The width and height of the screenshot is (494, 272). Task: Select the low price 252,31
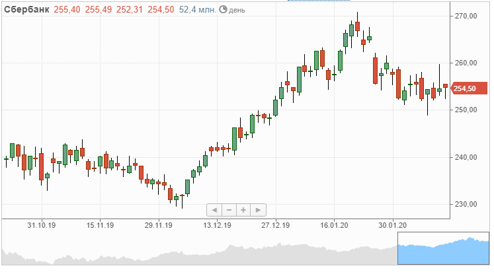[130, 10]
